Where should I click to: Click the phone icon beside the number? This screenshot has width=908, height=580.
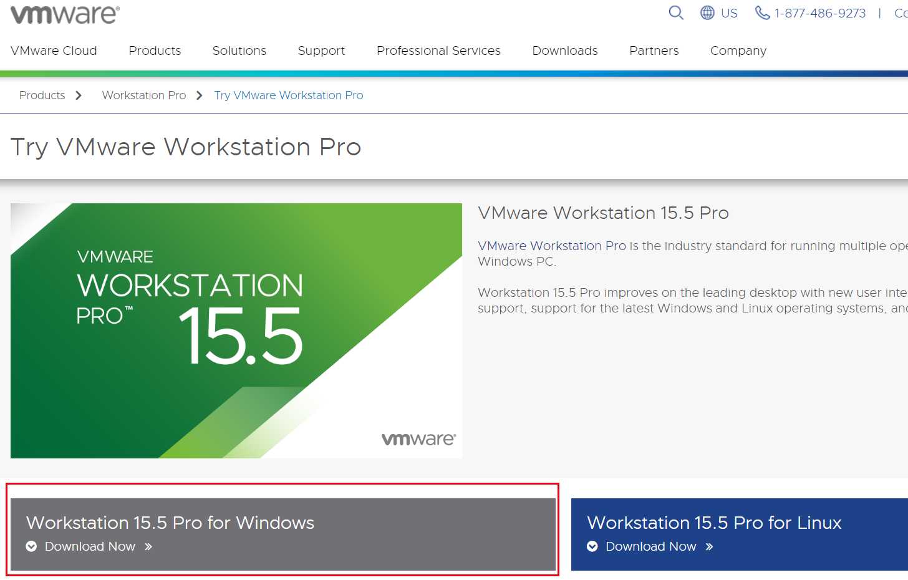[x=762, y=12]
